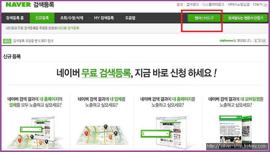Select the 내 업체를 노출 registration option text
The image size is (270, 152).
(102, 102)
